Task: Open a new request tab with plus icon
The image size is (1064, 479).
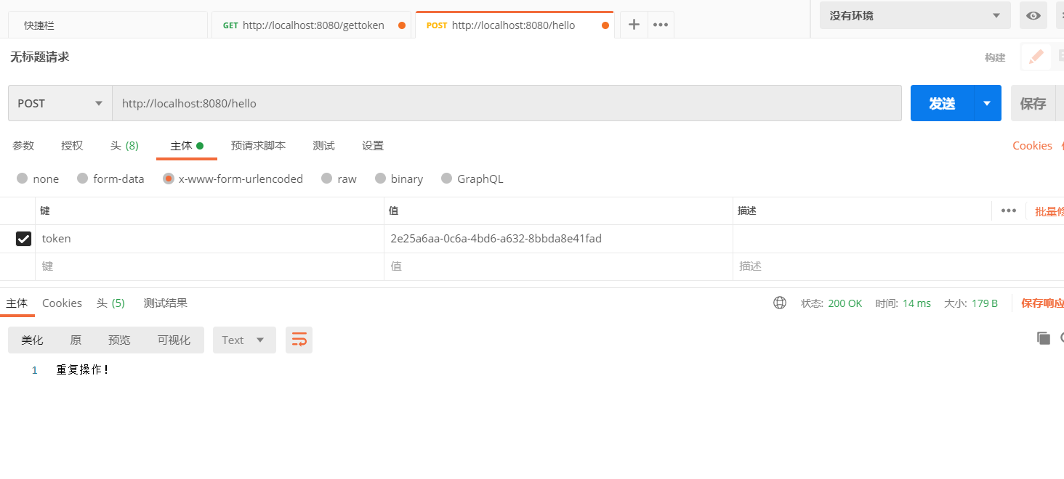Action: tap(634, 25)
